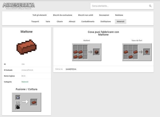Screen dimensions: 160x117
Task: Click the coal fuel icon
Action: 18,107
